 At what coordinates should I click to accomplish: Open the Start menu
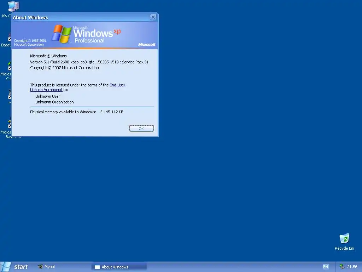(14, 267)
